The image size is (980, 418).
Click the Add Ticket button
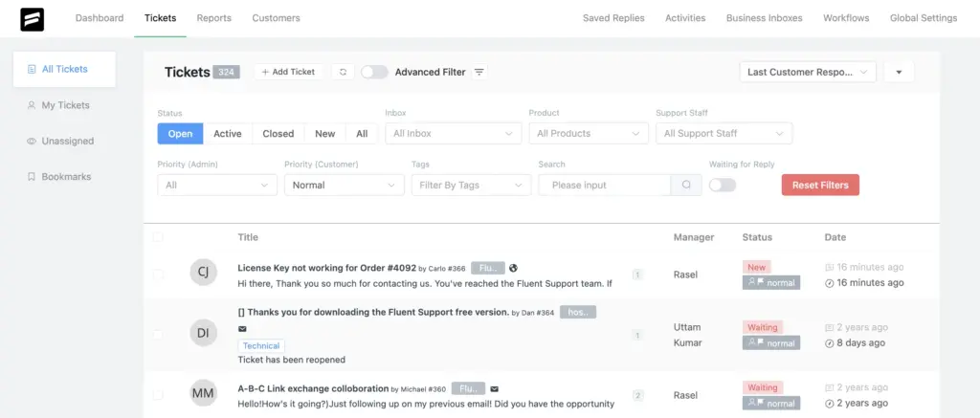coord(288,72)
